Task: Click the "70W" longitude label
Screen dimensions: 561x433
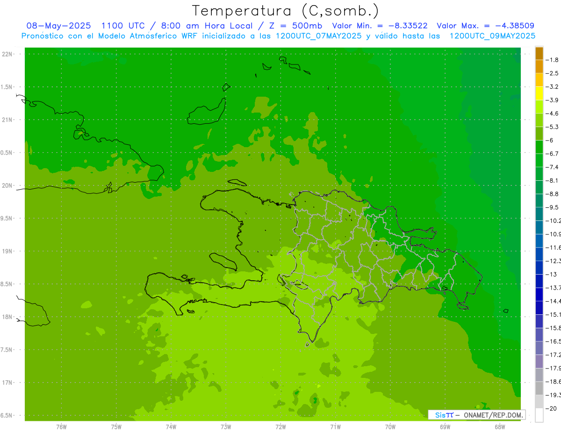Action: click(390, 427)
